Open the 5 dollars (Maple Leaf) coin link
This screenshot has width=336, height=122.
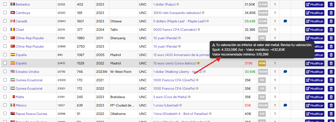(179, 21)
